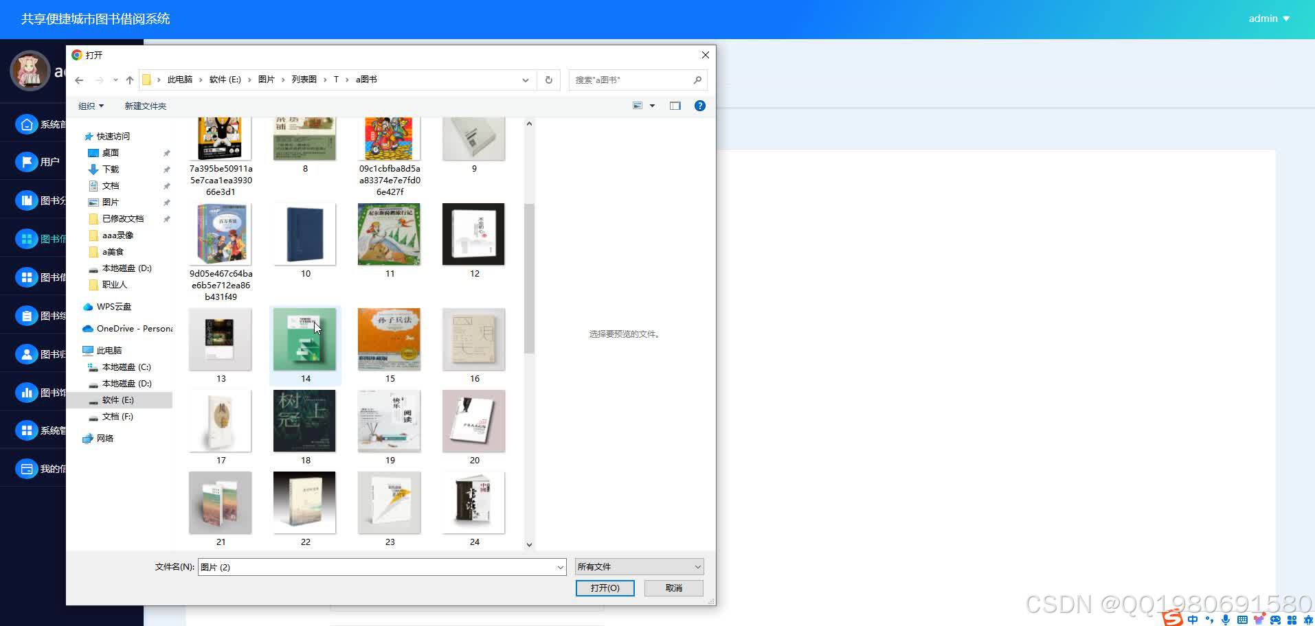Open view options dropdown arrow
1315x626 pixels.
[x=652, y=106]
